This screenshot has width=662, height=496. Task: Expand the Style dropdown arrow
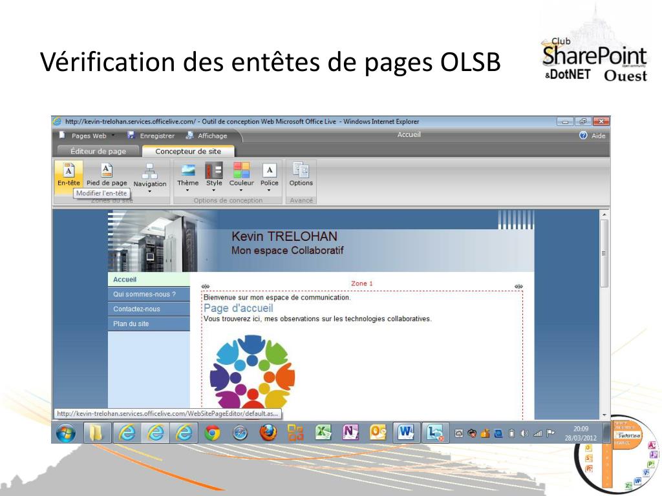pyautogui.click(x=213, y=191)
